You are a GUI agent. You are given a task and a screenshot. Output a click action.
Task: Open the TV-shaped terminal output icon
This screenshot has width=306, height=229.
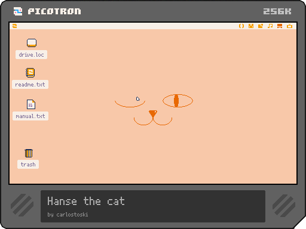point(289,26)
